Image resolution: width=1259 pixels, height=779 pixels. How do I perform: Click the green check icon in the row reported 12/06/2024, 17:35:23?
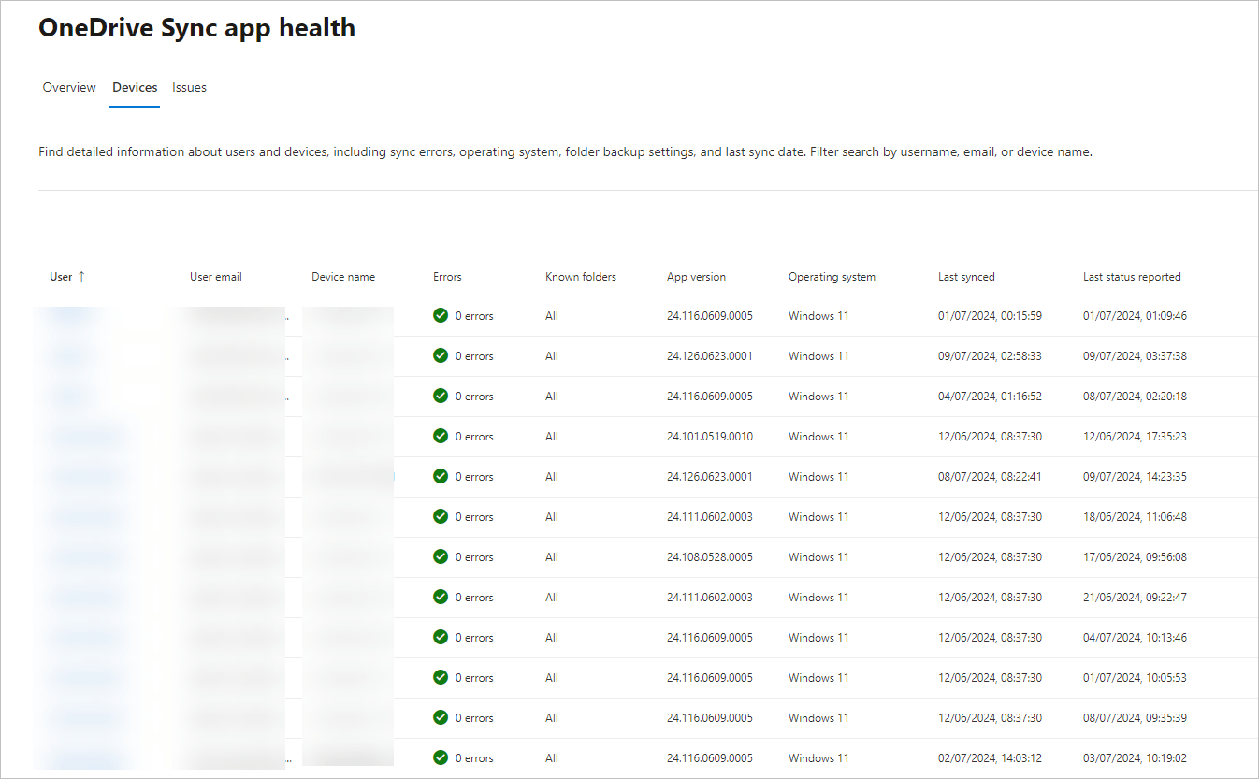[441, 436]
